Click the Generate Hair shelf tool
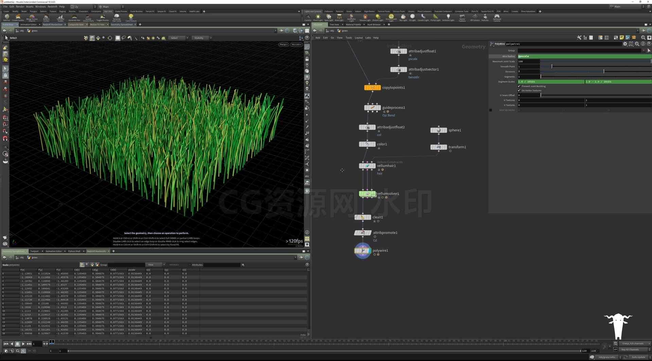Image resolution: width=652 pixels, height=361 pixels. pos(74,18)
